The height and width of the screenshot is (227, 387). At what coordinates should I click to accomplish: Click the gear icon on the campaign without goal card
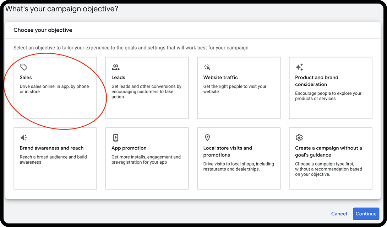point(299,137)
